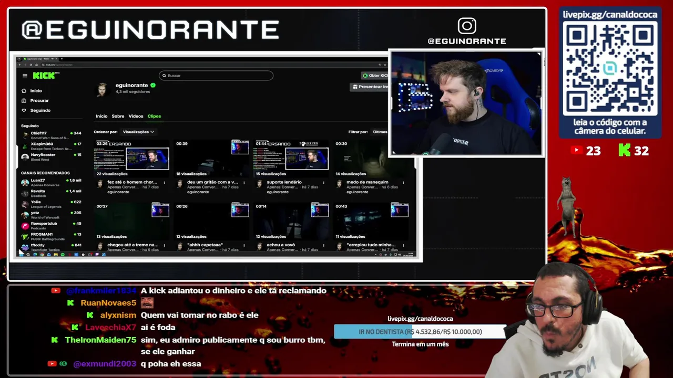Viewport: 673px width, 378px height.
Task: Open LuanZ7 recommended channel
Action: click(x=51, y=182)
